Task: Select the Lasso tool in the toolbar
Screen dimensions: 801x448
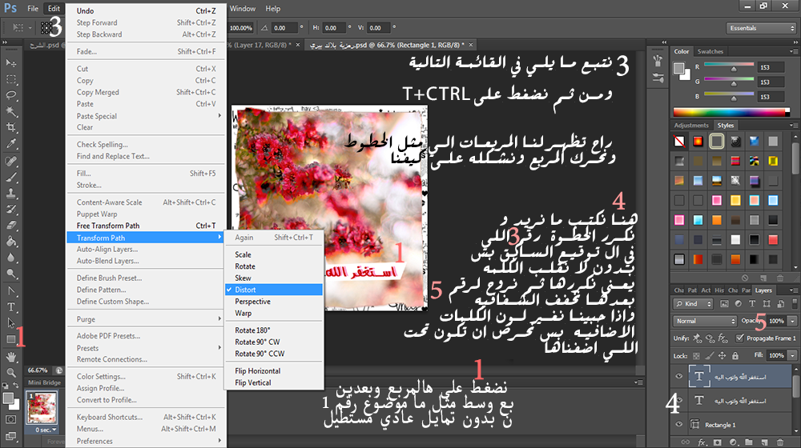Action: tap(11, 95)
